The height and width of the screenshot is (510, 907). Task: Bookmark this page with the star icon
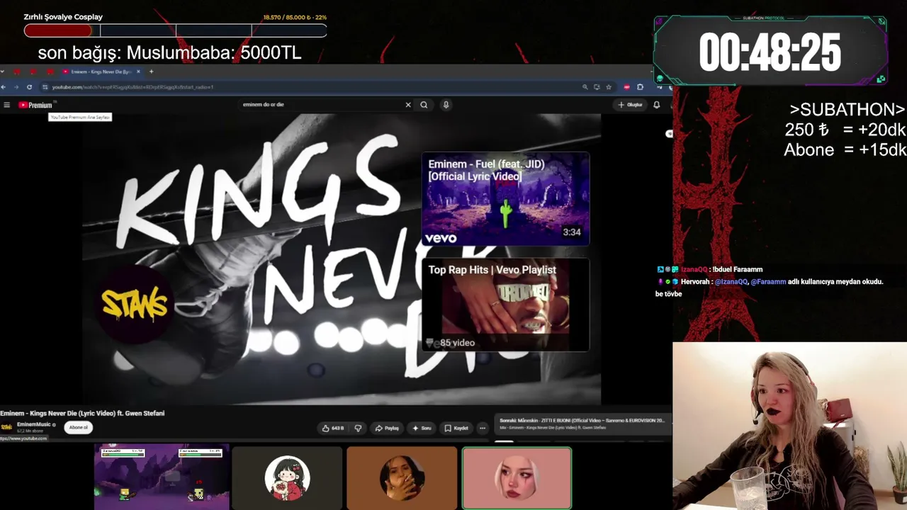click(609, 87)
